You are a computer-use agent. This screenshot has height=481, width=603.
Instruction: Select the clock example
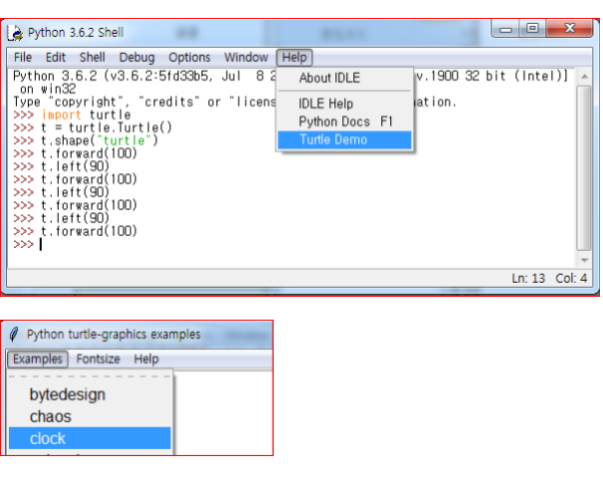click(x=90, y=438)
